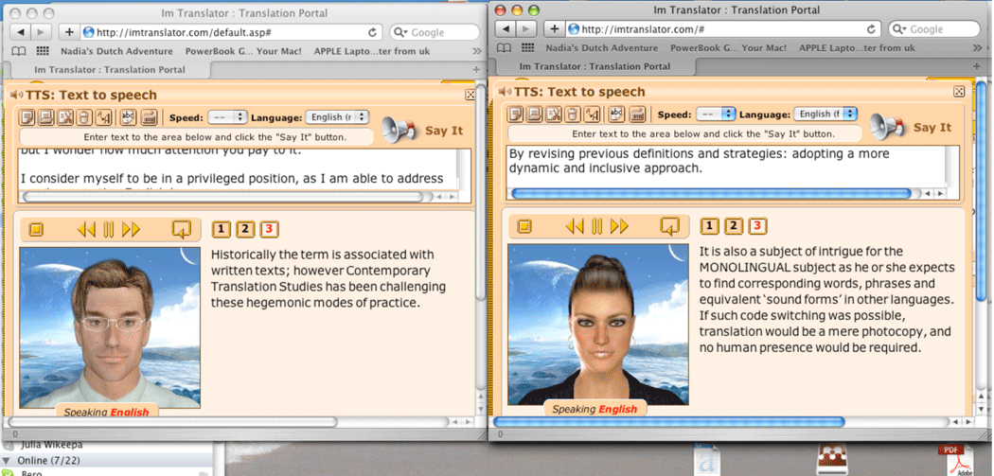
Task: Expand bookmarks overflow chevron in left browser
Action: [x=478, y=51]
